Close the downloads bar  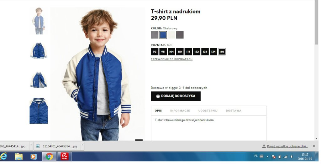[313, 146]
